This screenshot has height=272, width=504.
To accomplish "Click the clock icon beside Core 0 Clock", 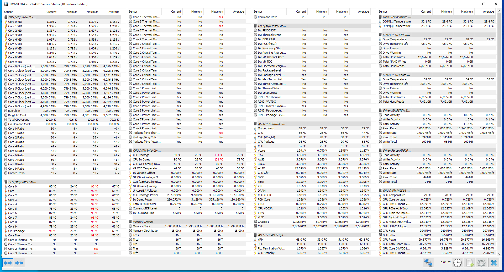I will tap(6, 66).
